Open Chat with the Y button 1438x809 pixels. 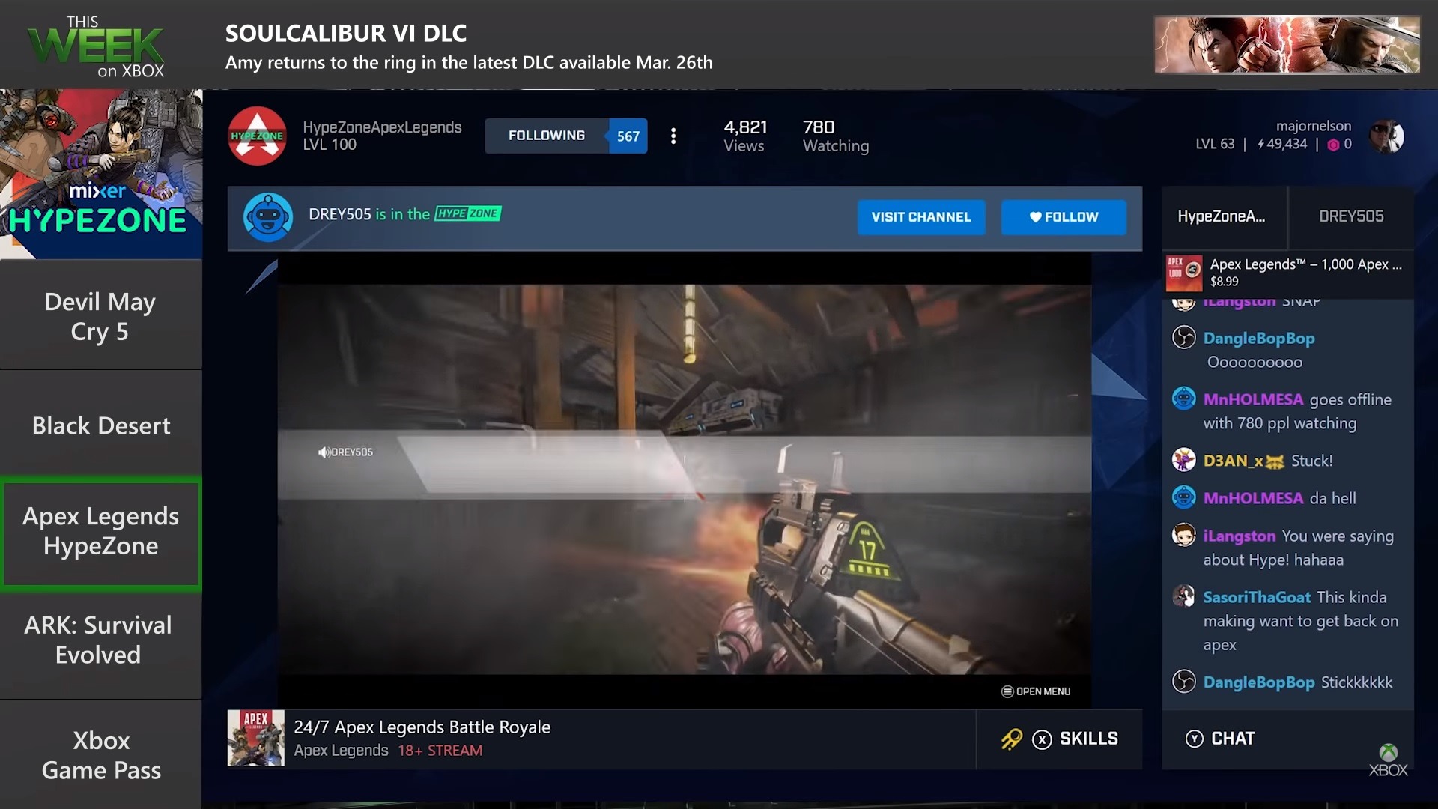click(1195, 739)
